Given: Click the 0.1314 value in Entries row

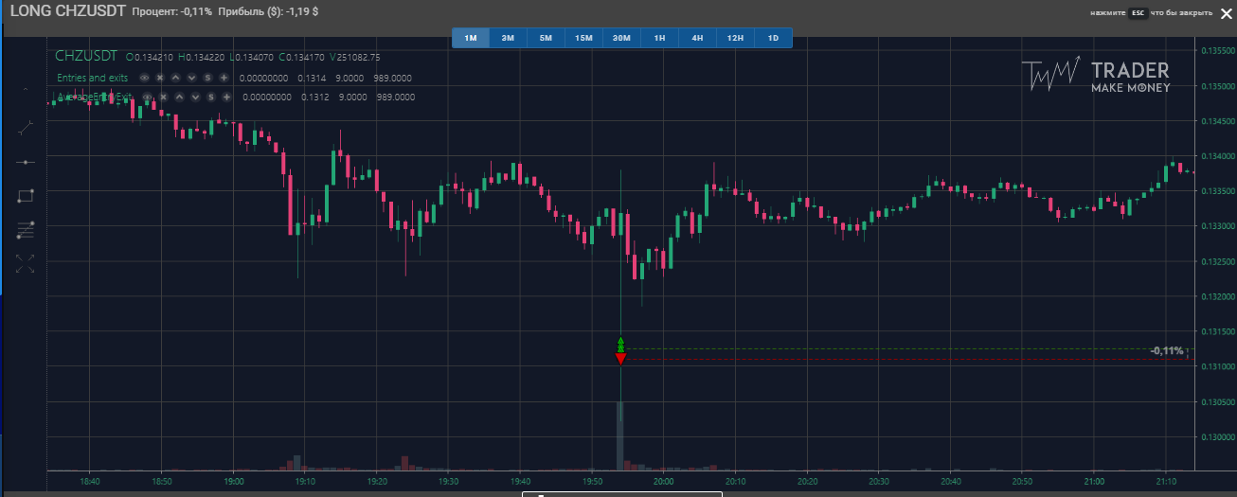Looking at the screenshot, I should click(311, 78).
